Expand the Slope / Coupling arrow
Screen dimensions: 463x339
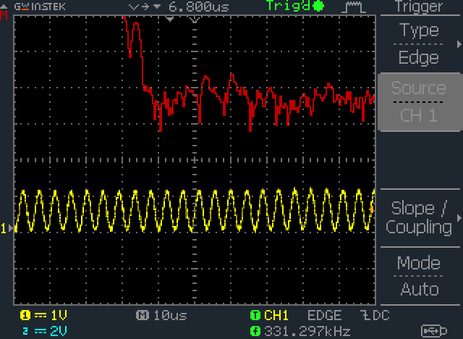pos(459,218)
